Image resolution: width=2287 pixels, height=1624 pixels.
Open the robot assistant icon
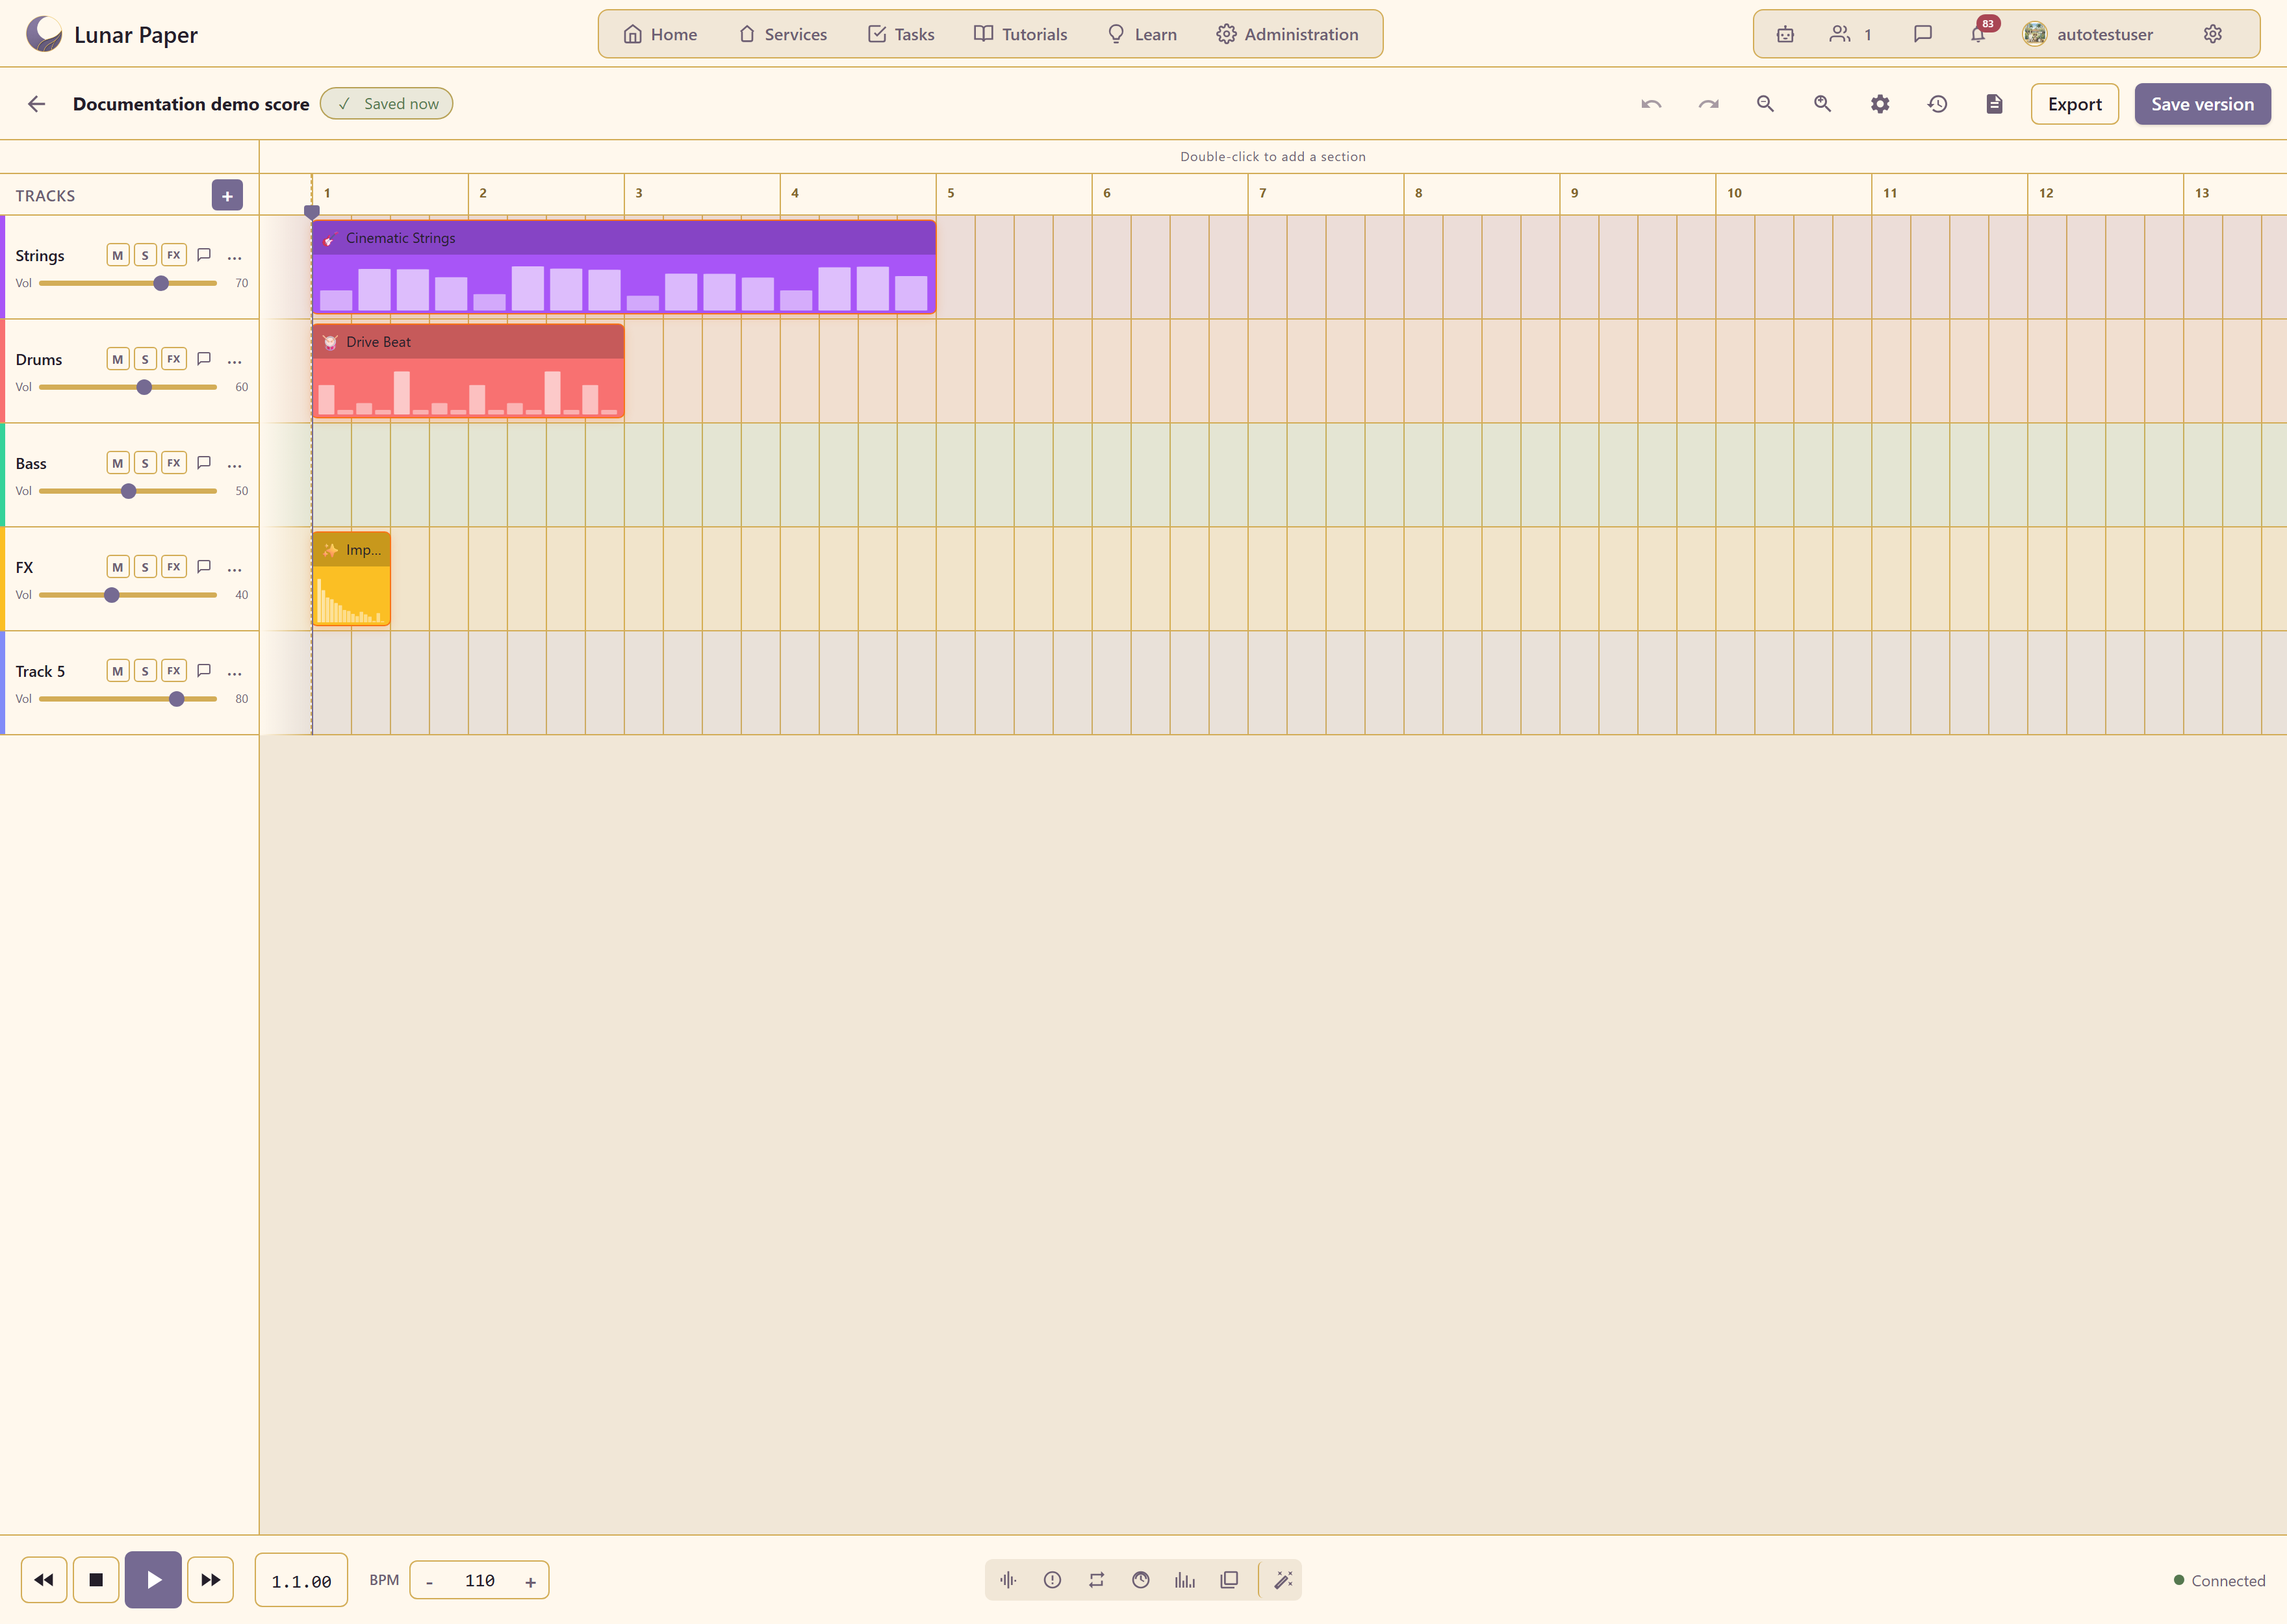(x=1785, y=34)
